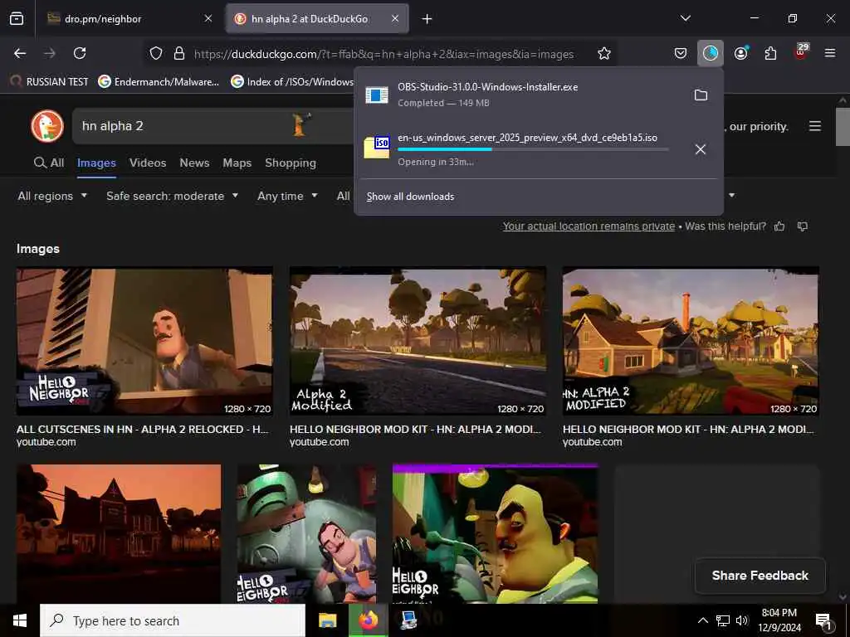Open the DuckDuckGo side menu icon
Viewport: 850px width, 637px height.
815,126
